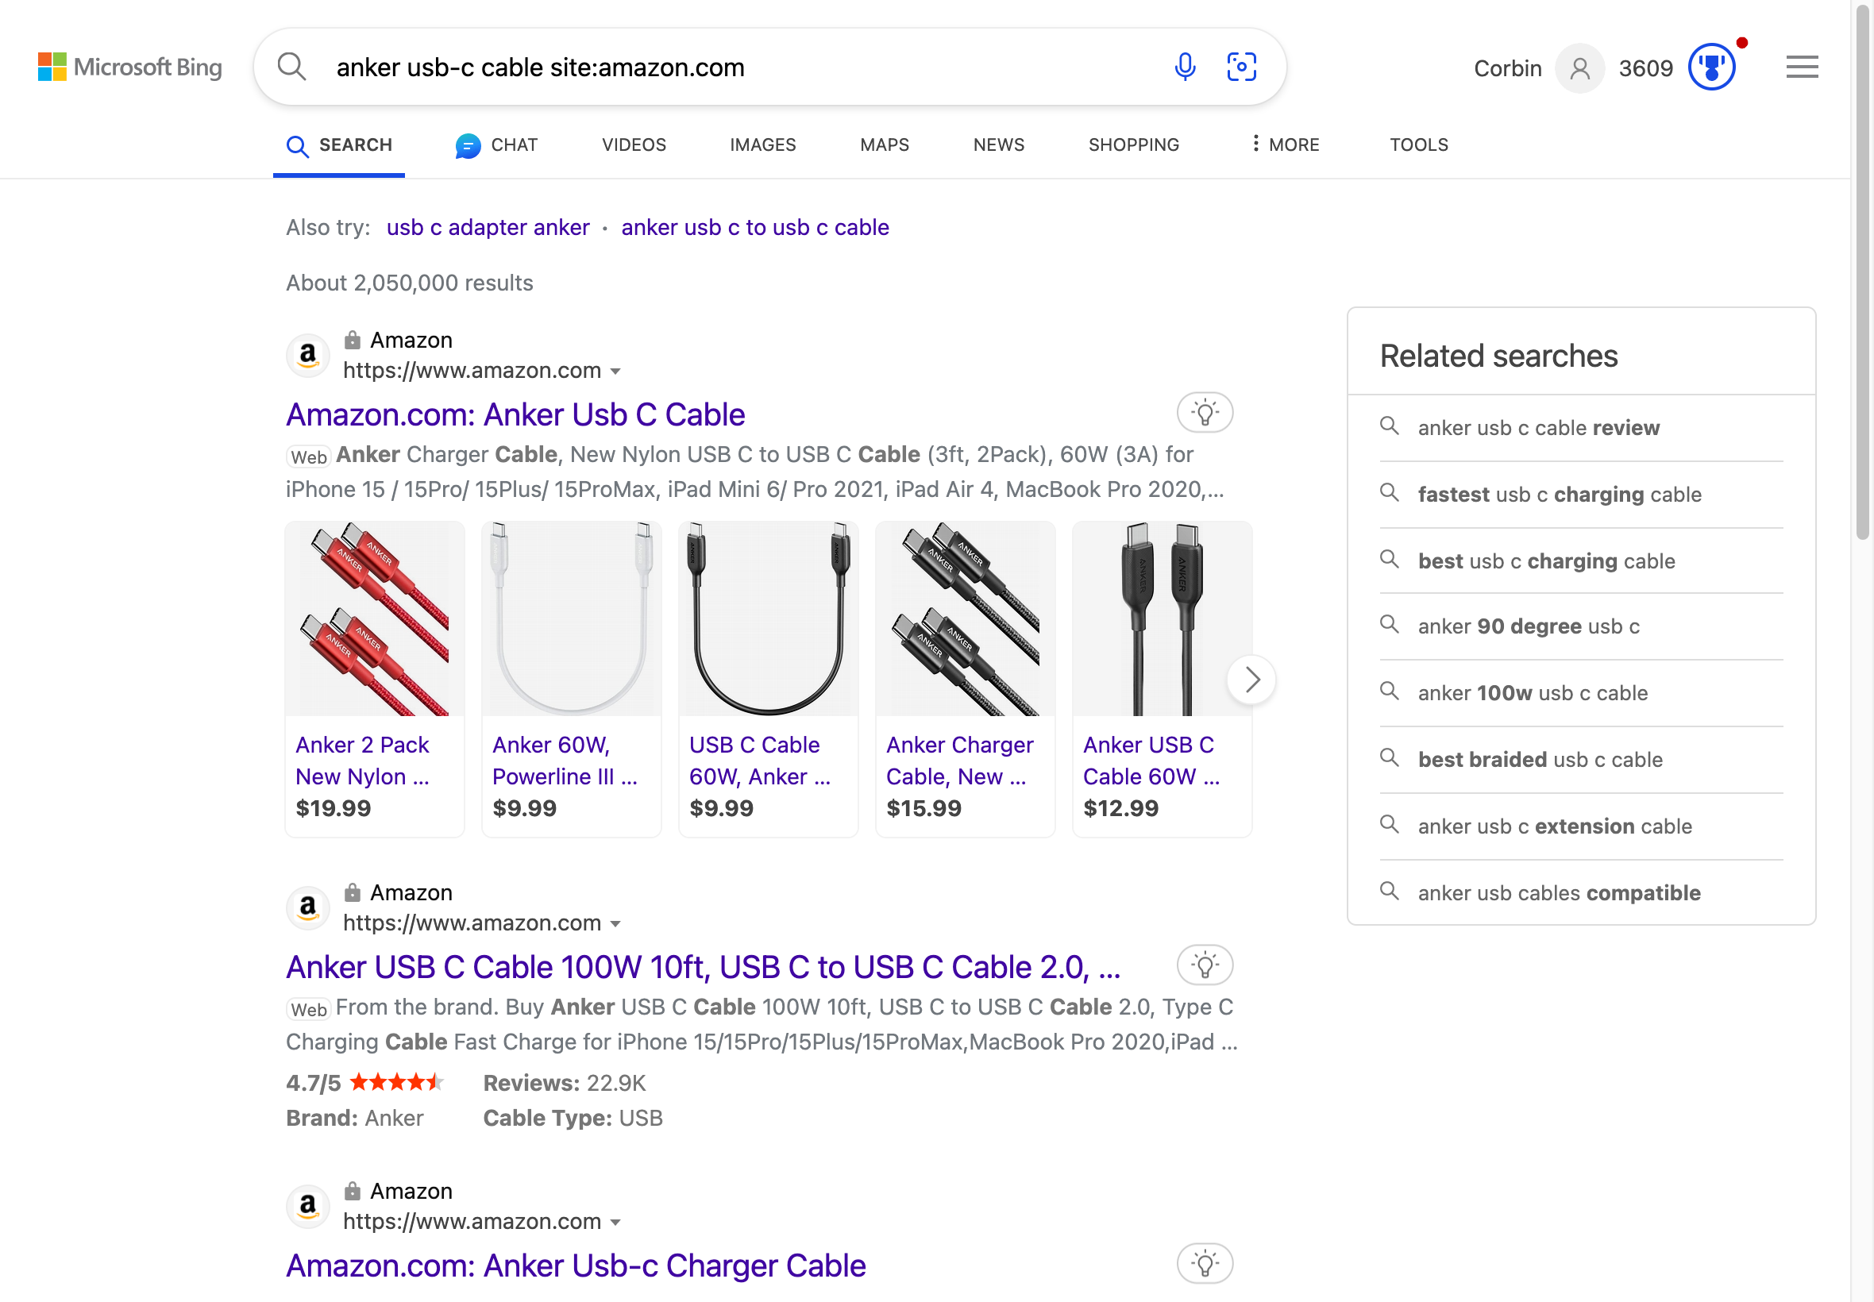Open visual search camera icon

[x=1242, y=67]
